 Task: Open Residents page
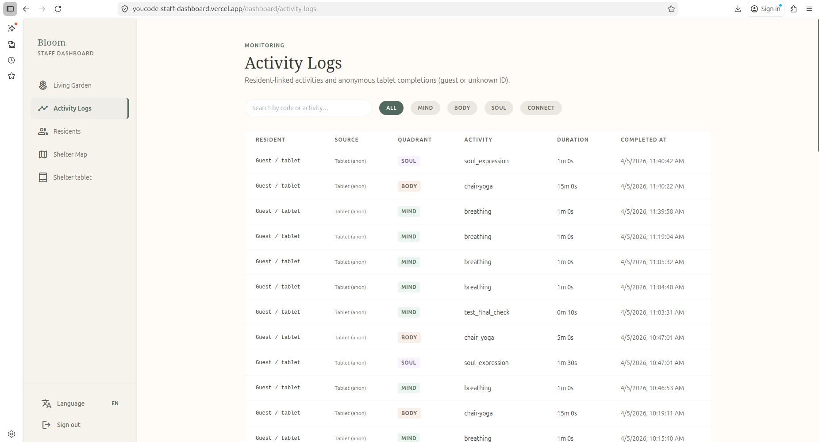pyautogui.click(x=80, y=131)
